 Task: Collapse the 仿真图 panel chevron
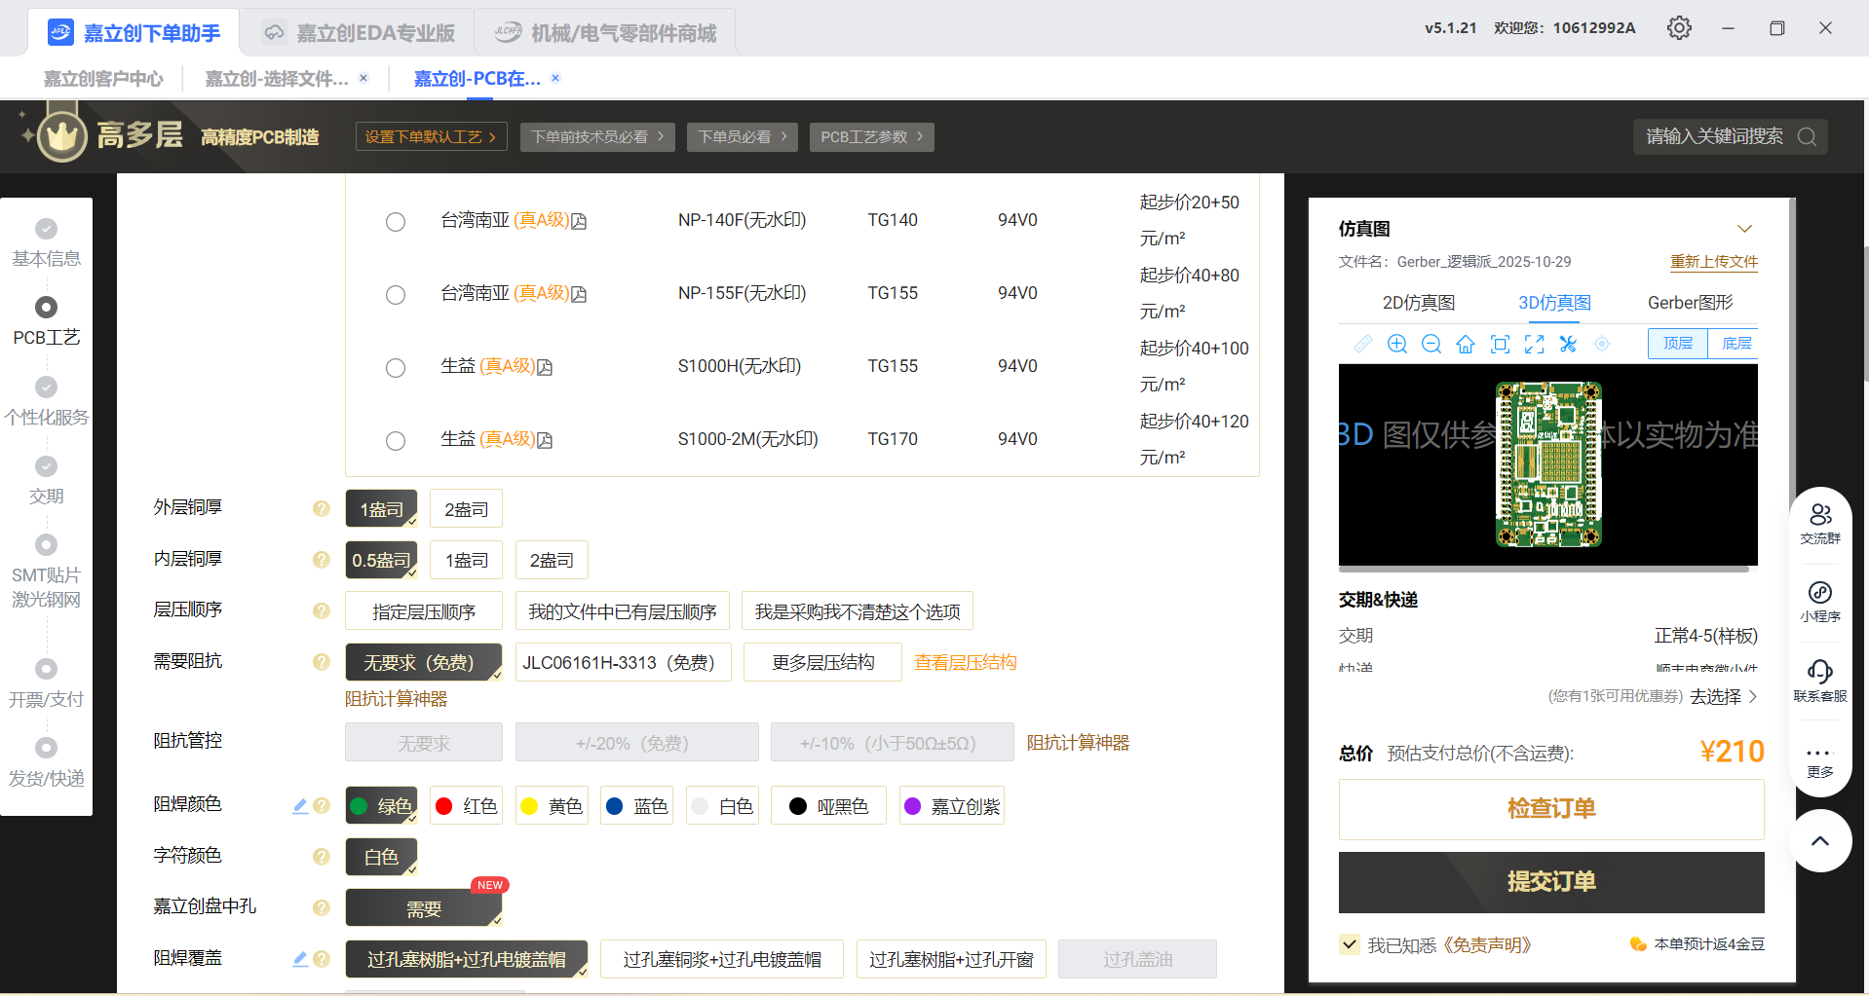(x=1745, y=229)
